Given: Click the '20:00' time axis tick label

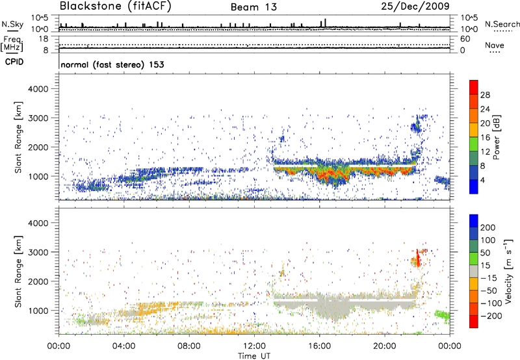Looking at the screenshot, I should (385, 346).
